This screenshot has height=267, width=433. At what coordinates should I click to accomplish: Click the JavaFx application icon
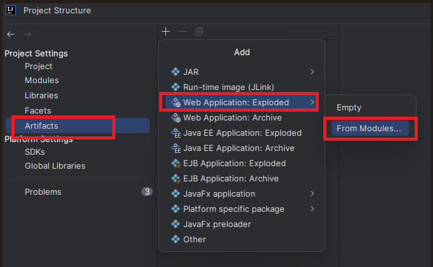coord(176,193)
